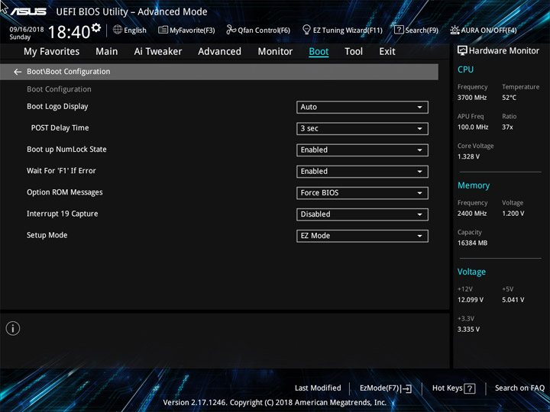
Task: Click the Search question-mark icon
Action: click(x=399, y=30)
